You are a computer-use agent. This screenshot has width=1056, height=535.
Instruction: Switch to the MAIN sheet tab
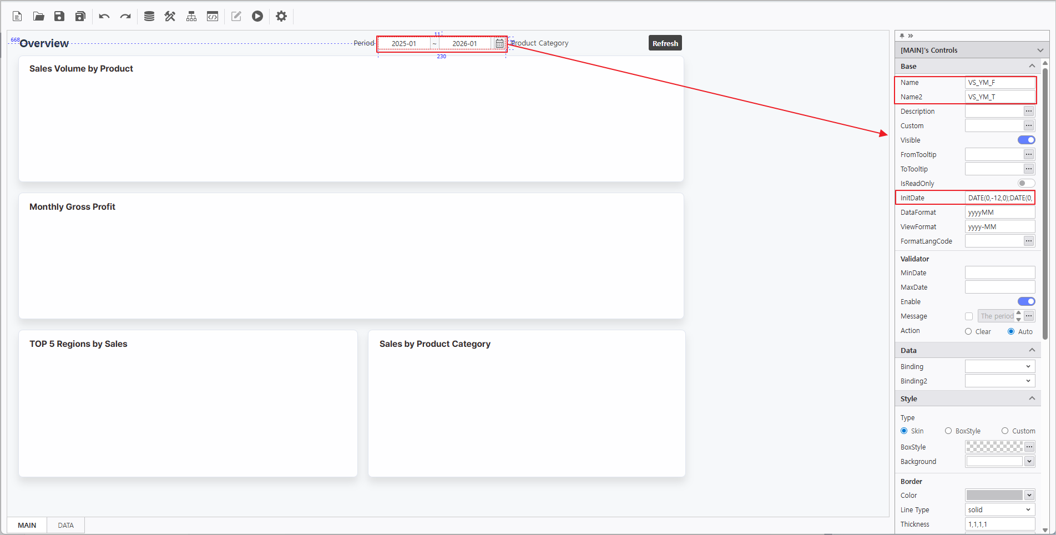tap(27, 525)
